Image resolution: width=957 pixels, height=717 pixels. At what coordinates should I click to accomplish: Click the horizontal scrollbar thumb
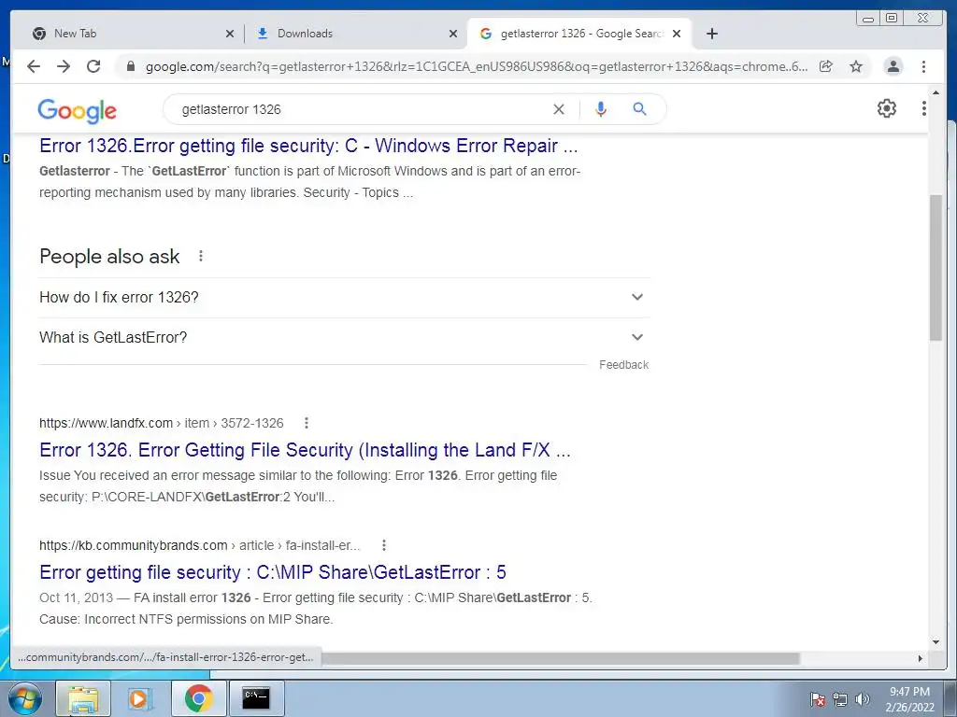pyautogui.click(x=561, y=658)
